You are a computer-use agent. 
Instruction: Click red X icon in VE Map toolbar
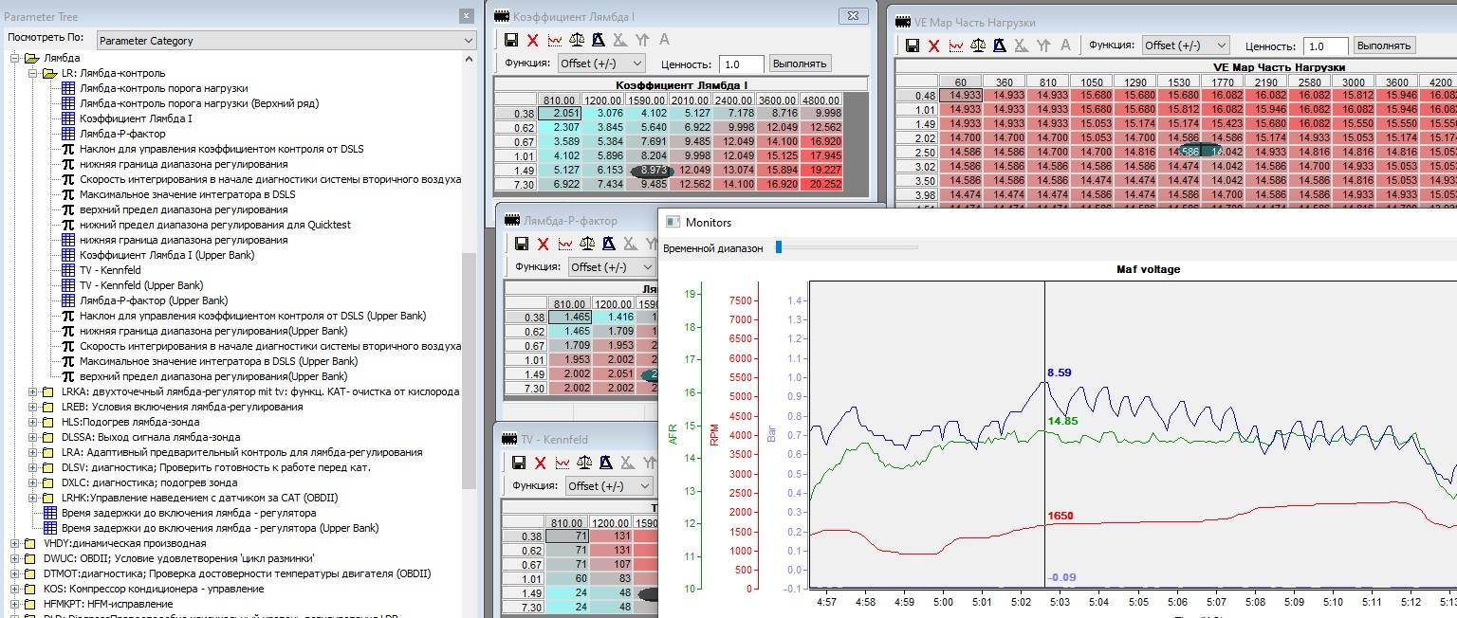934,45
